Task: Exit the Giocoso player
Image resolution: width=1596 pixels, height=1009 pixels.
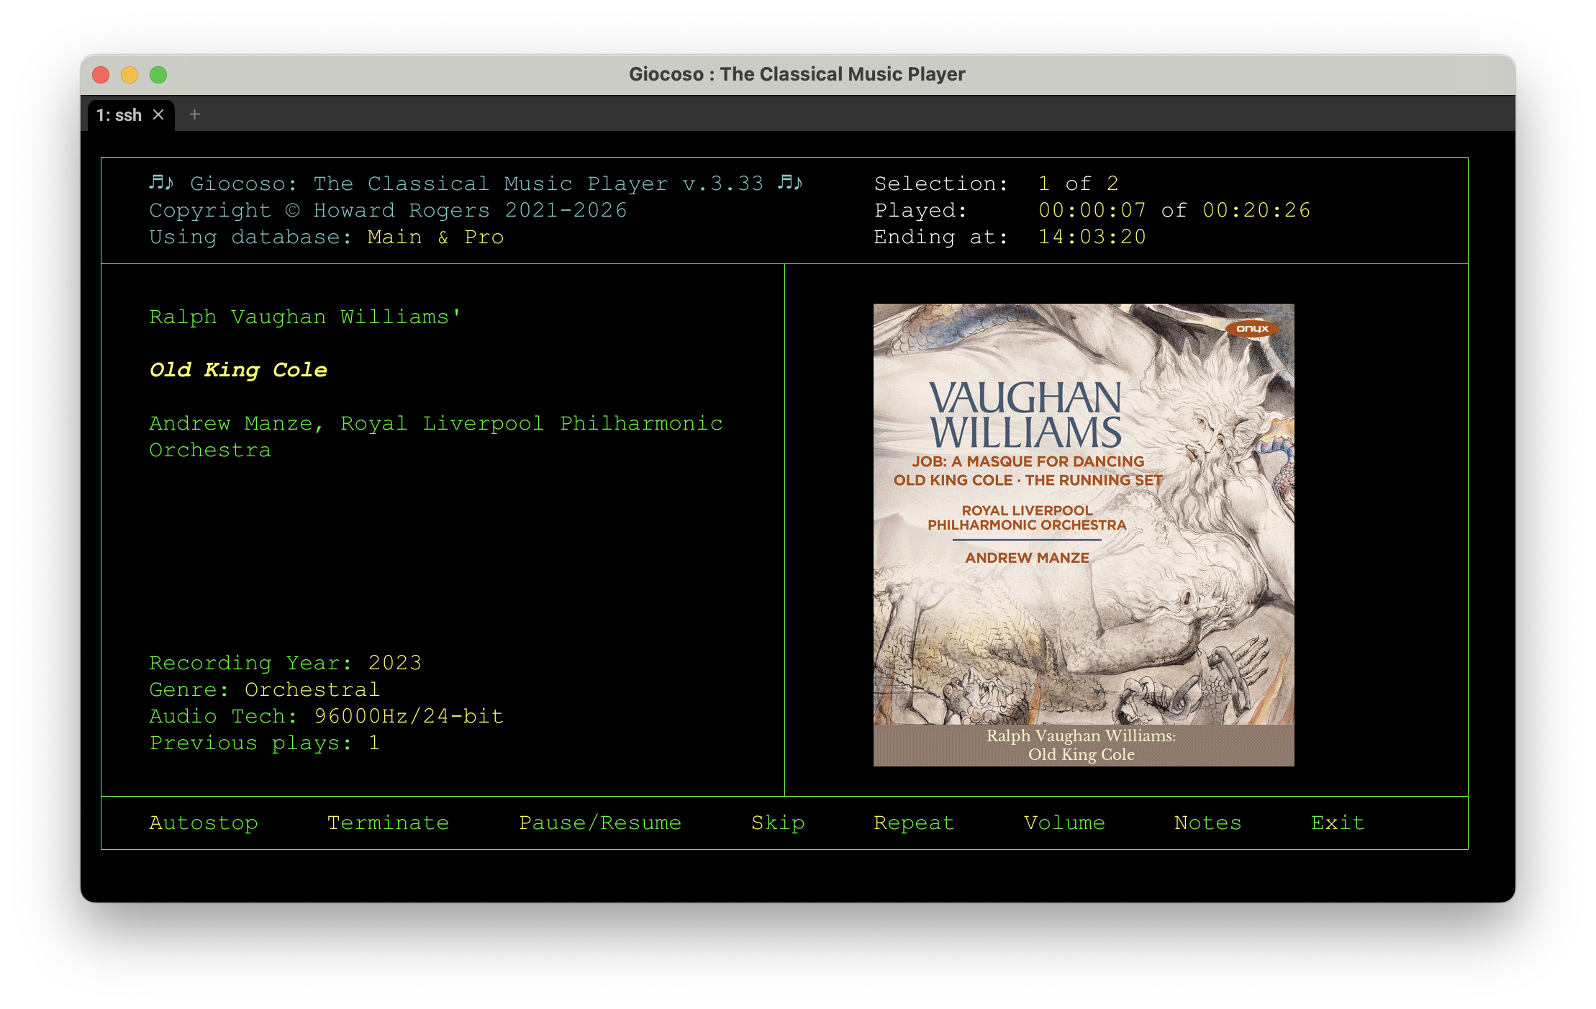Action: click(1337, 823)
